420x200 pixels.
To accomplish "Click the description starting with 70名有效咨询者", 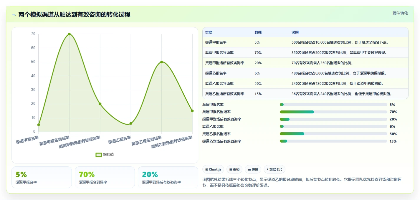I will [322, 63].
